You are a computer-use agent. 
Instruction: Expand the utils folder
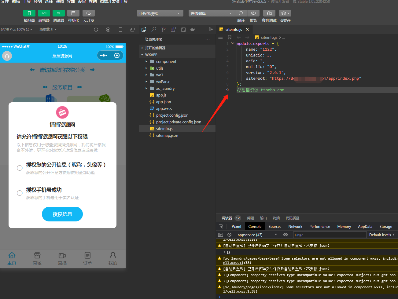(x=177, y=68)
